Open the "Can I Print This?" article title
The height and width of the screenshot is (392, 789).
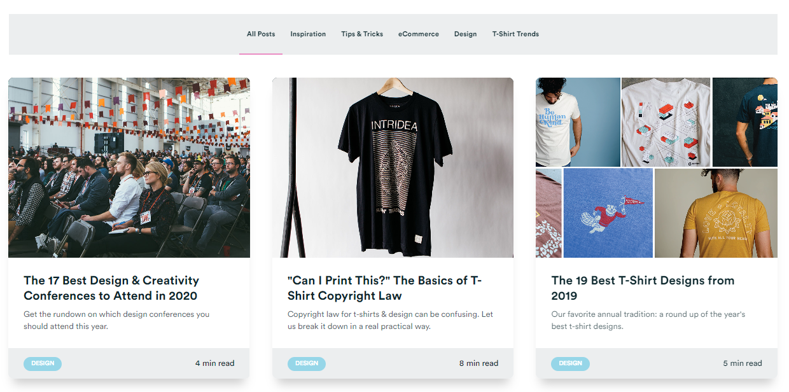pyautogui.click(x=384, y=288)
